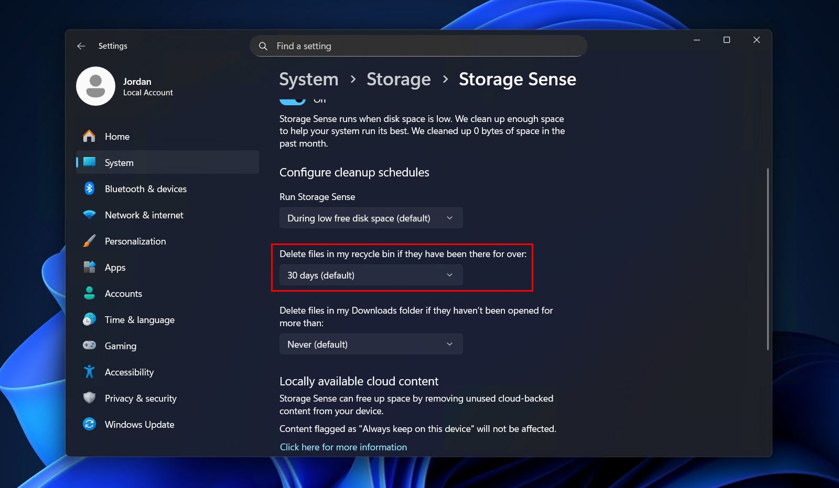The image size is (839, 488).
Task: Open Accounts settings
Action: (x=123, y=293)
